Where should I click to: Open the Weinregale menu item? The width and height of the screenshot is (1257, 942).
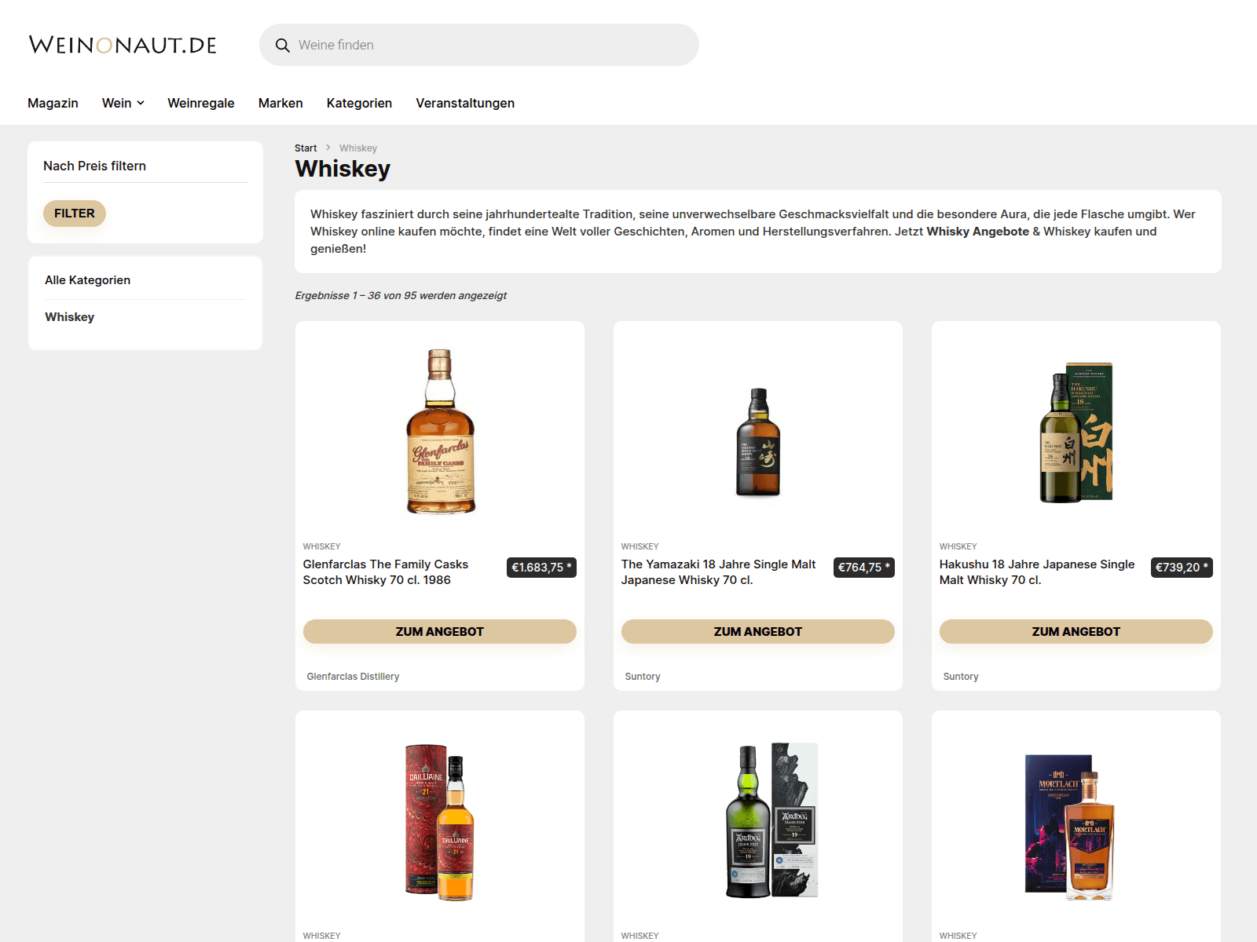201,103
